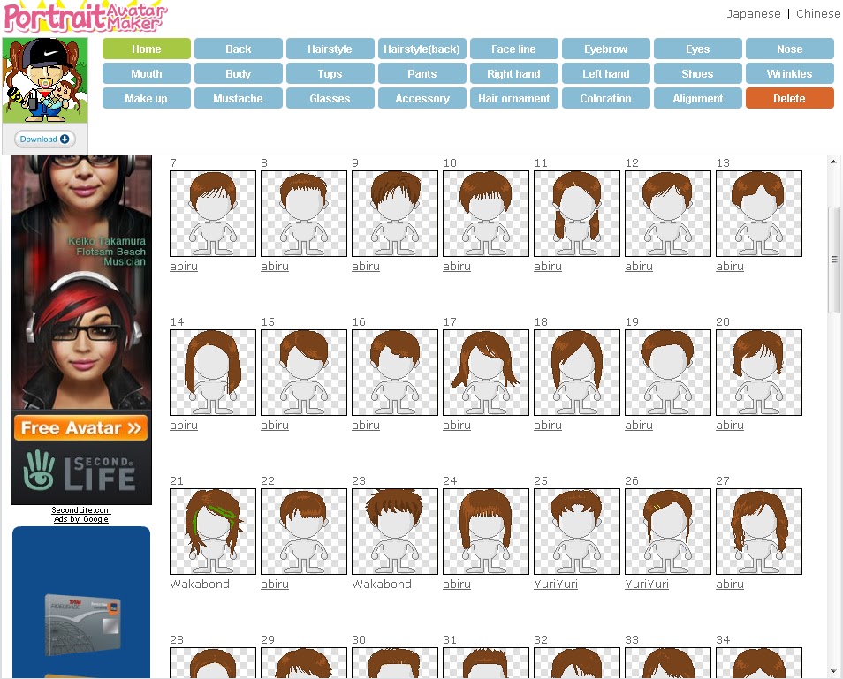Screen dimensions: 843x679
Task: Select hairstyle 21 by Wakabond
Action: click(x=212, y=531)
